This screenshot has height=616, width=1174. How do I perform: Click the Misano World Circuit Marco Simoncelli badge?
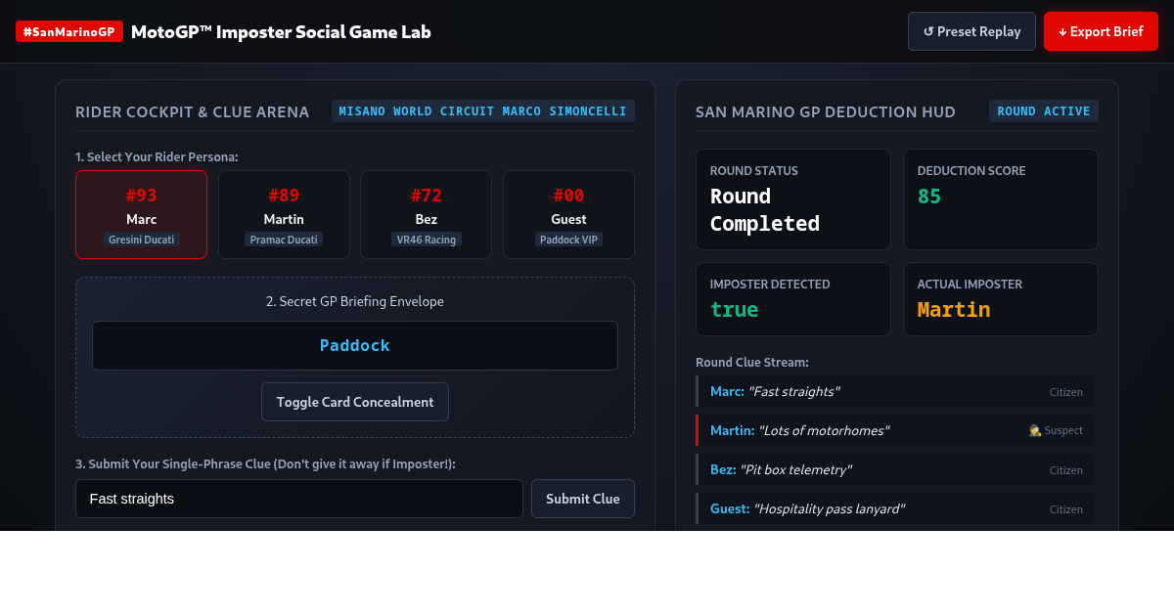point(483,110)
